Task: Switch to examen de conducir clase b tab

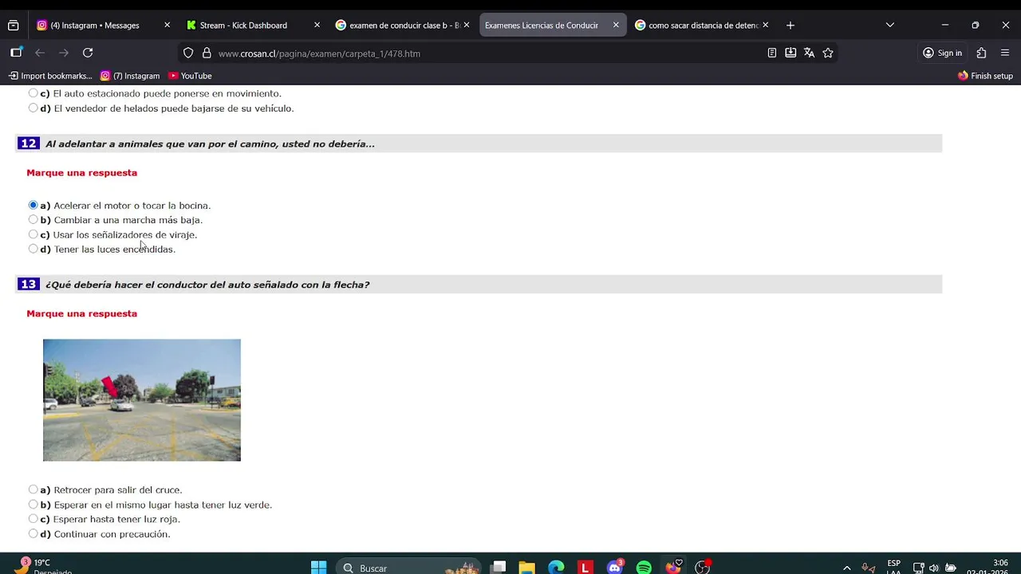Action: coord(403,26)
